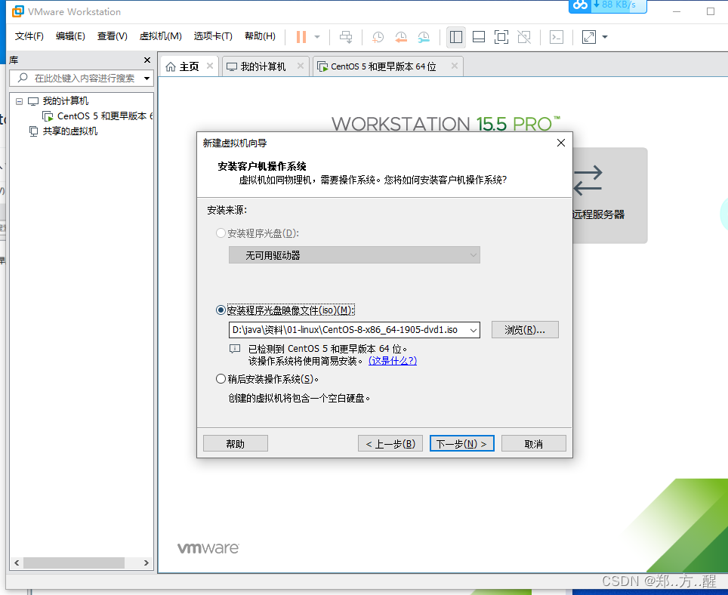Click the VMware Workstation title bar logo

(17, 11)
